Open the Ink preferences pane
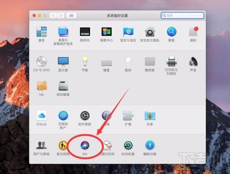This screenshot has width=230, height=174. pyautogui.click(x=42, y=86)
